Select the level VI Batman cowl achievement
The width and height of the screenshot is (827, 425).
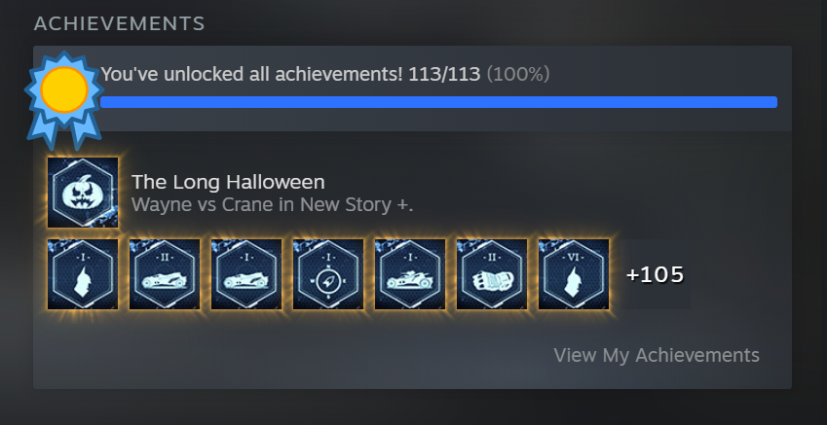tap(574, 274)
